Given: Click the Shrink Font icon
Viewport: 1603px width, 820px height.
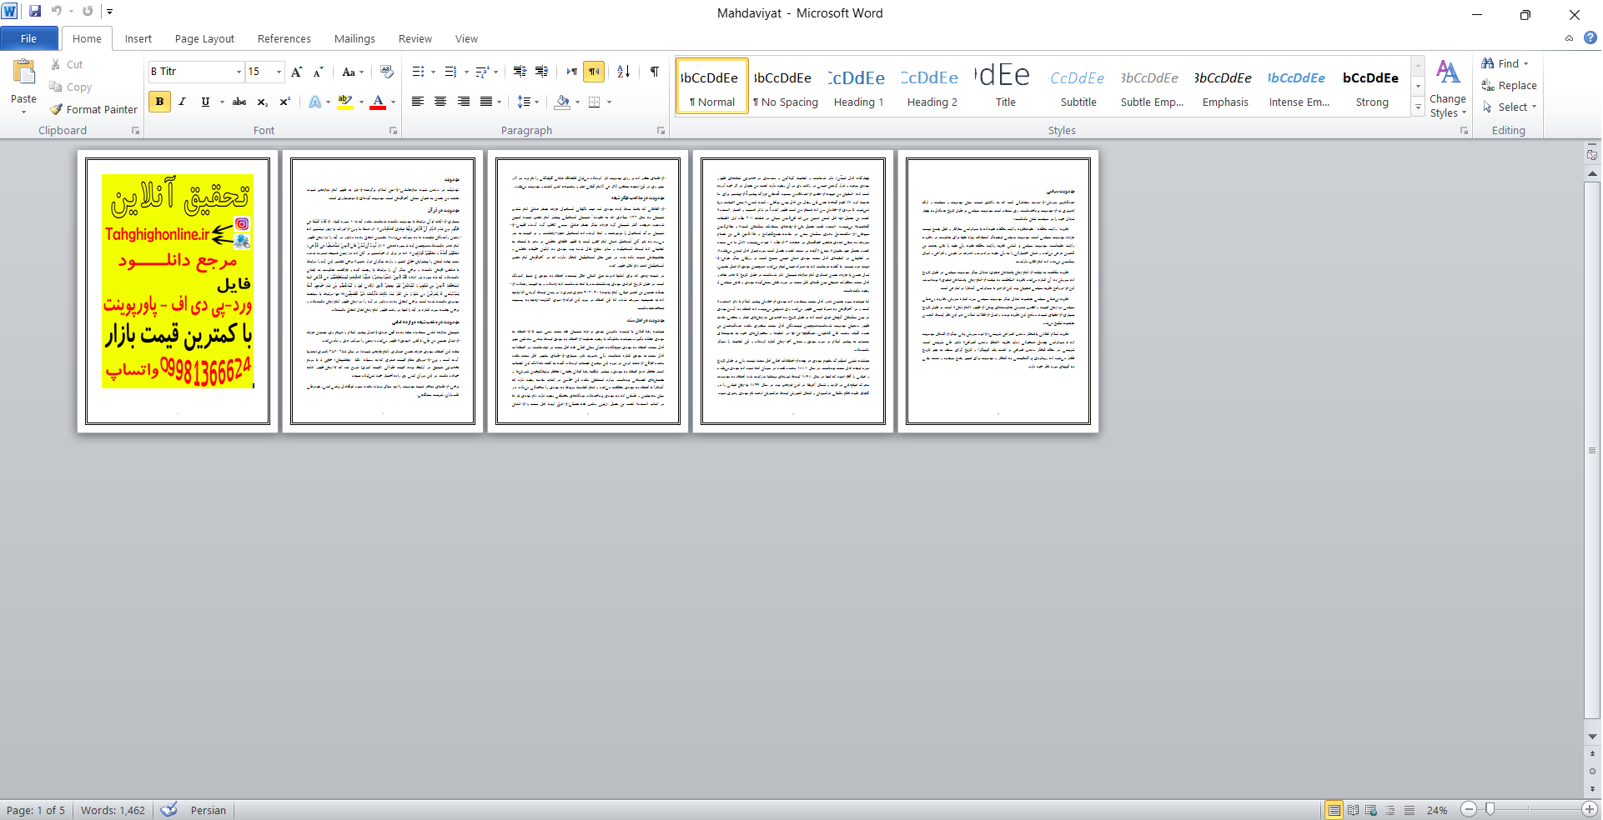Looking at the screenshot, I should tap(318, 72).
